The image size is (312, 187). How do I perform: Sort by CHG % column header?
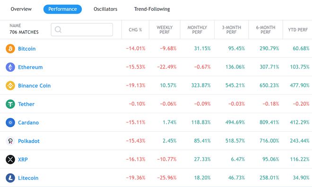[x=135, y=30]
